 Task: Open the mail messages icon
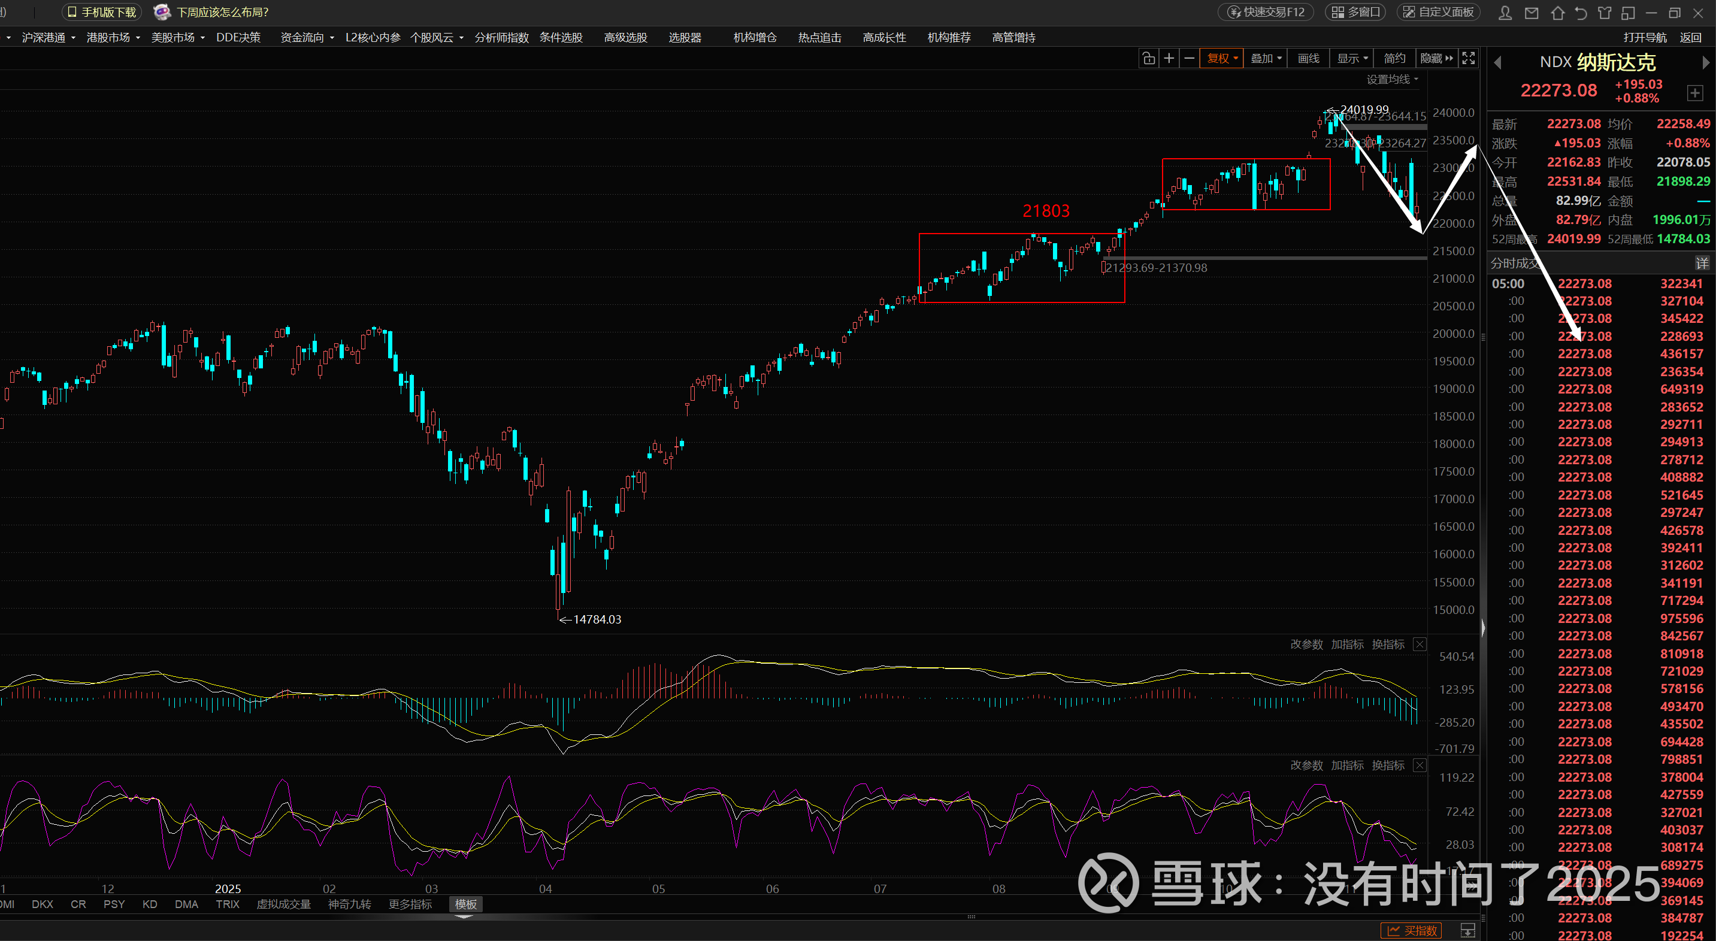1532,13
